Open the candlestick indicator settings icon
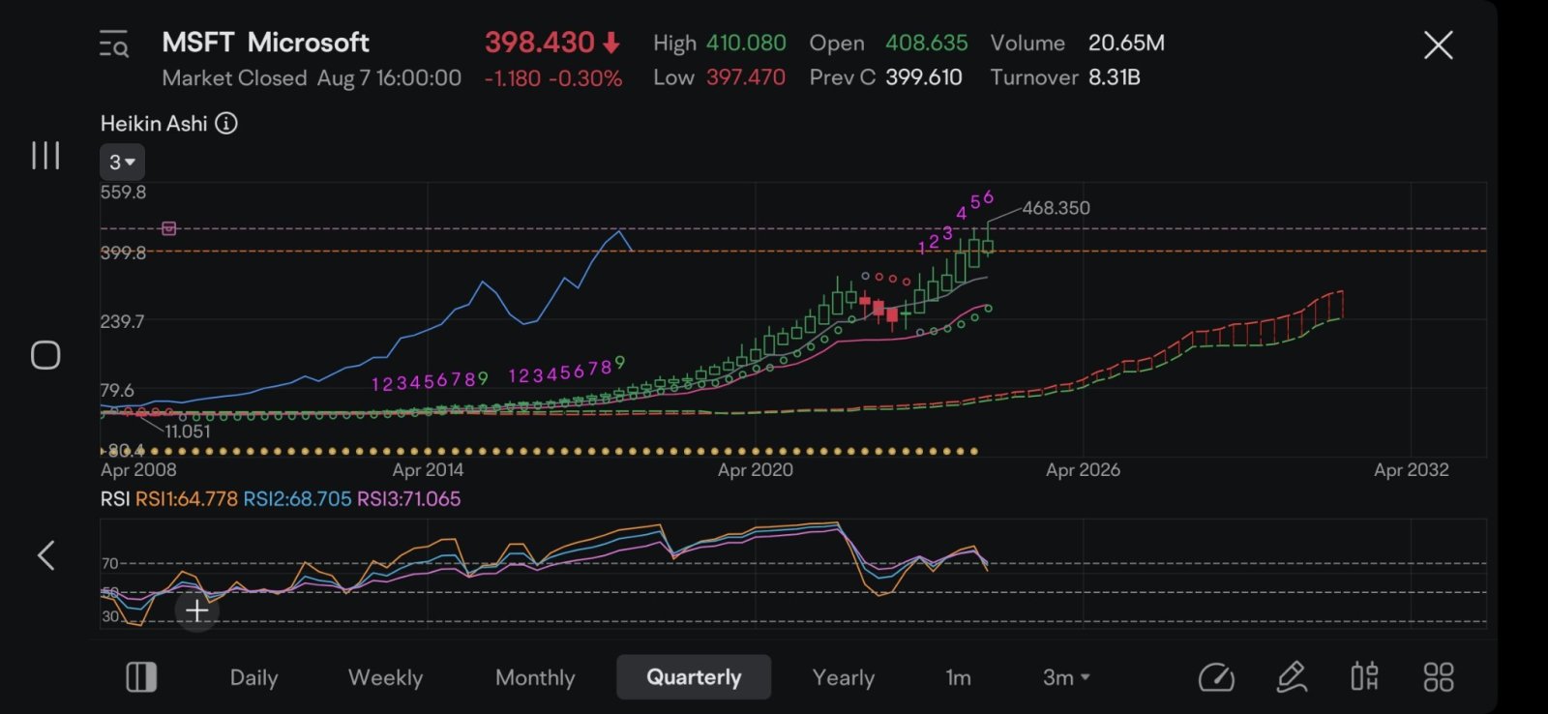1548x714 pixels. tap(1364, 677)
